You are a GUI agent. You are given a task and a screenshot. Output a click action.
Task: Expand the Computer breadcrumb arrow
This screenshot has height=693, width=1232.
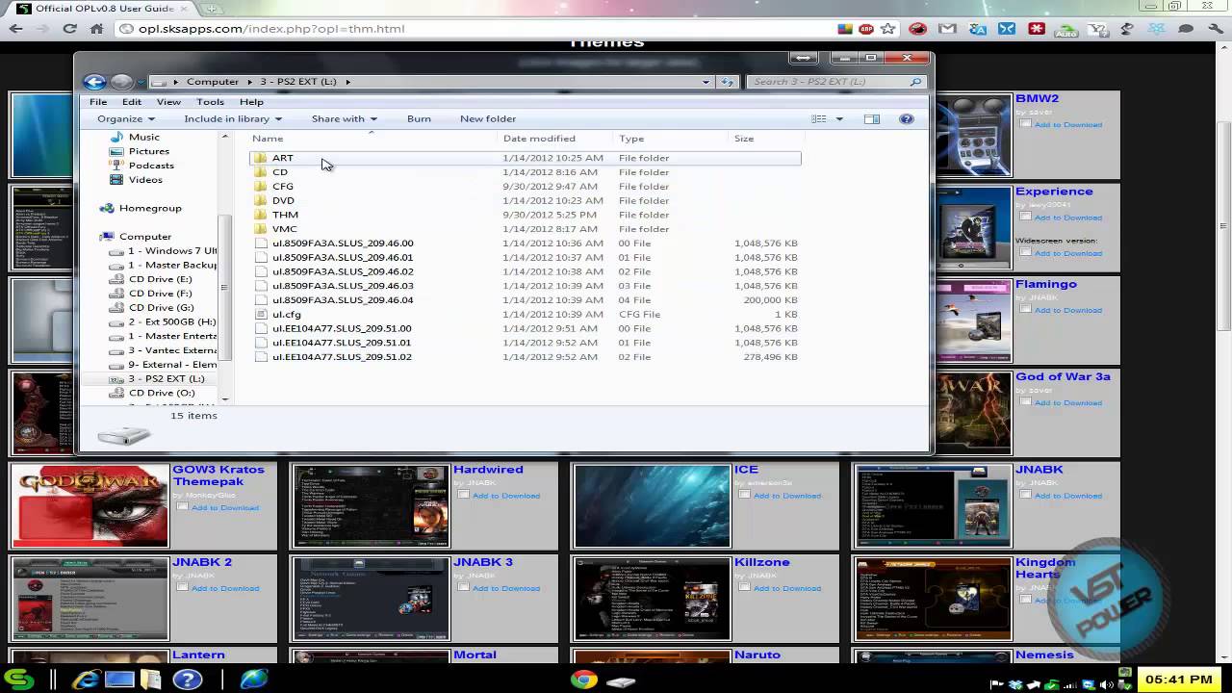[x=248, y=82]
